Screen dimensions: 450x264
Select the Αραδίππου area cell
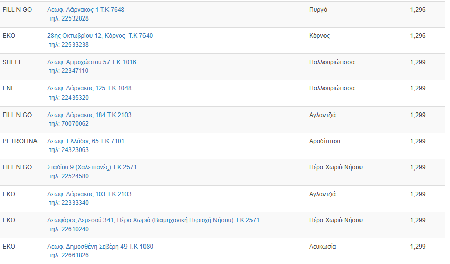[325, 141]
